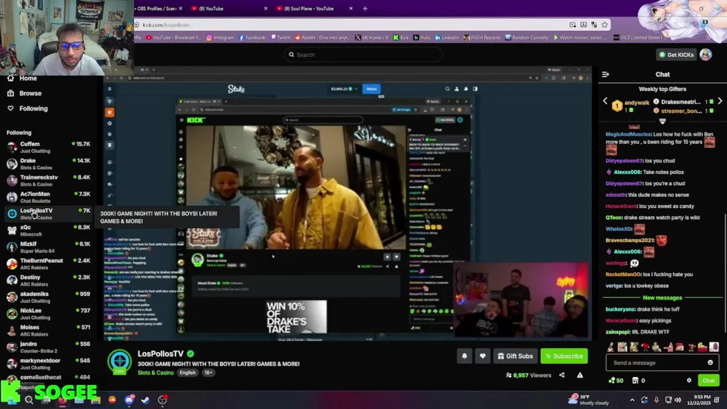Screen dimensions: 727x409
Task: Open Destiny channel in Following list
Action: coord(48,280)
